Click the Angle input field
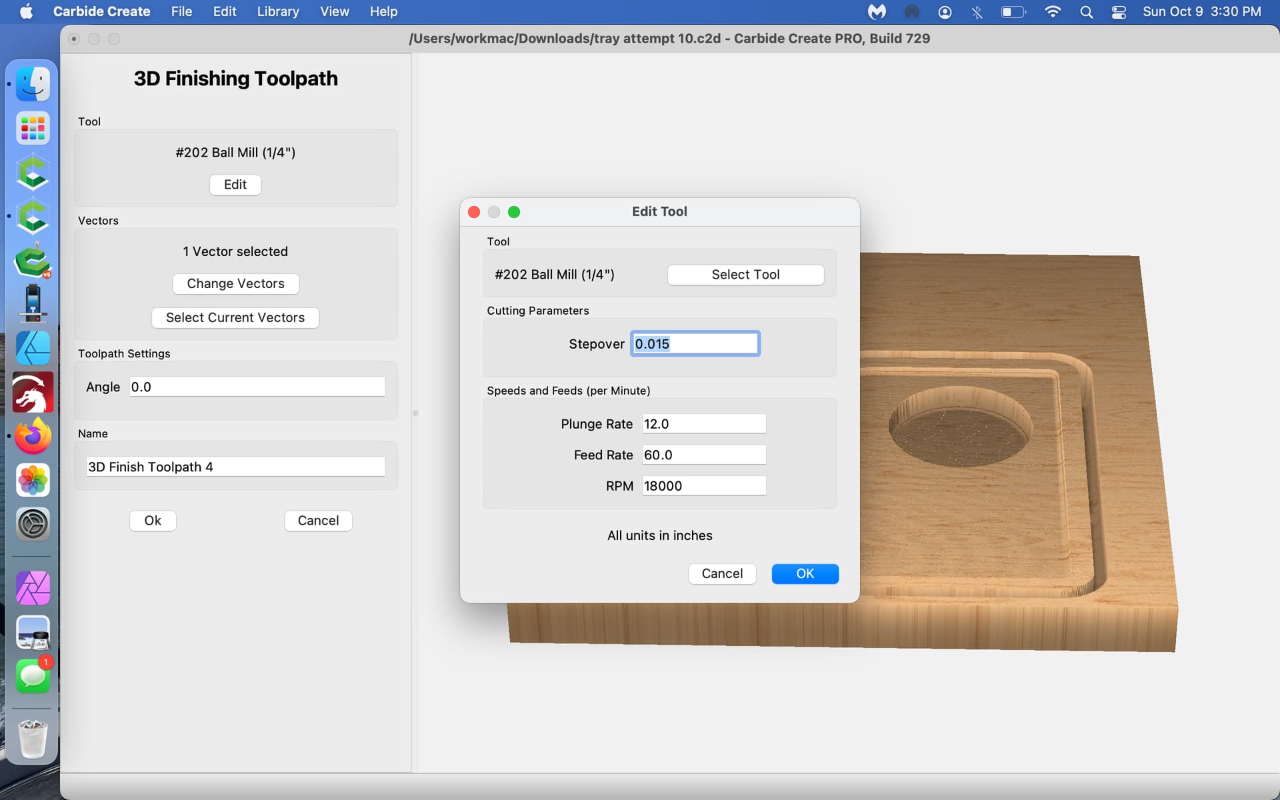The image size is (1280, 800). 257,387
